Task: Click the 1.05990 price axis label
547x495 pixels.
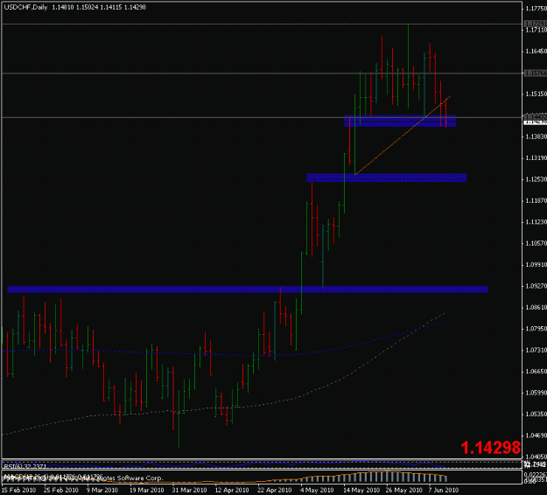Action: [x=536, y=393]
